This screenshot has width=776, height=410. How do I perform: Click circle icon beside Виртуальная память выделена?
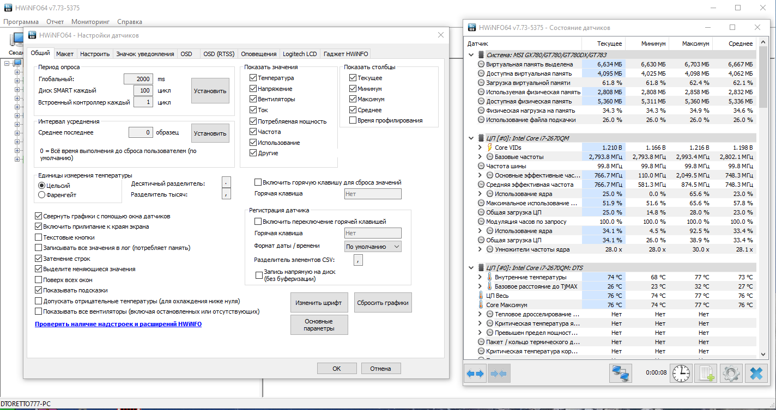[481, 64]
